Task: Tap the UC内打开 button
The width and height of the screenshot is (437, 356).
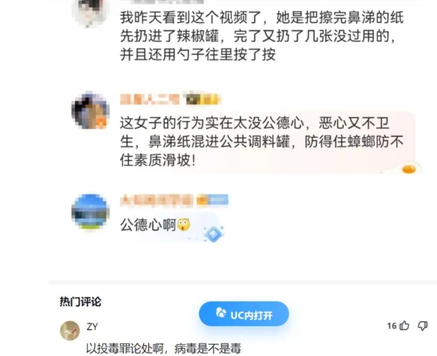Action: click(244, 314)
